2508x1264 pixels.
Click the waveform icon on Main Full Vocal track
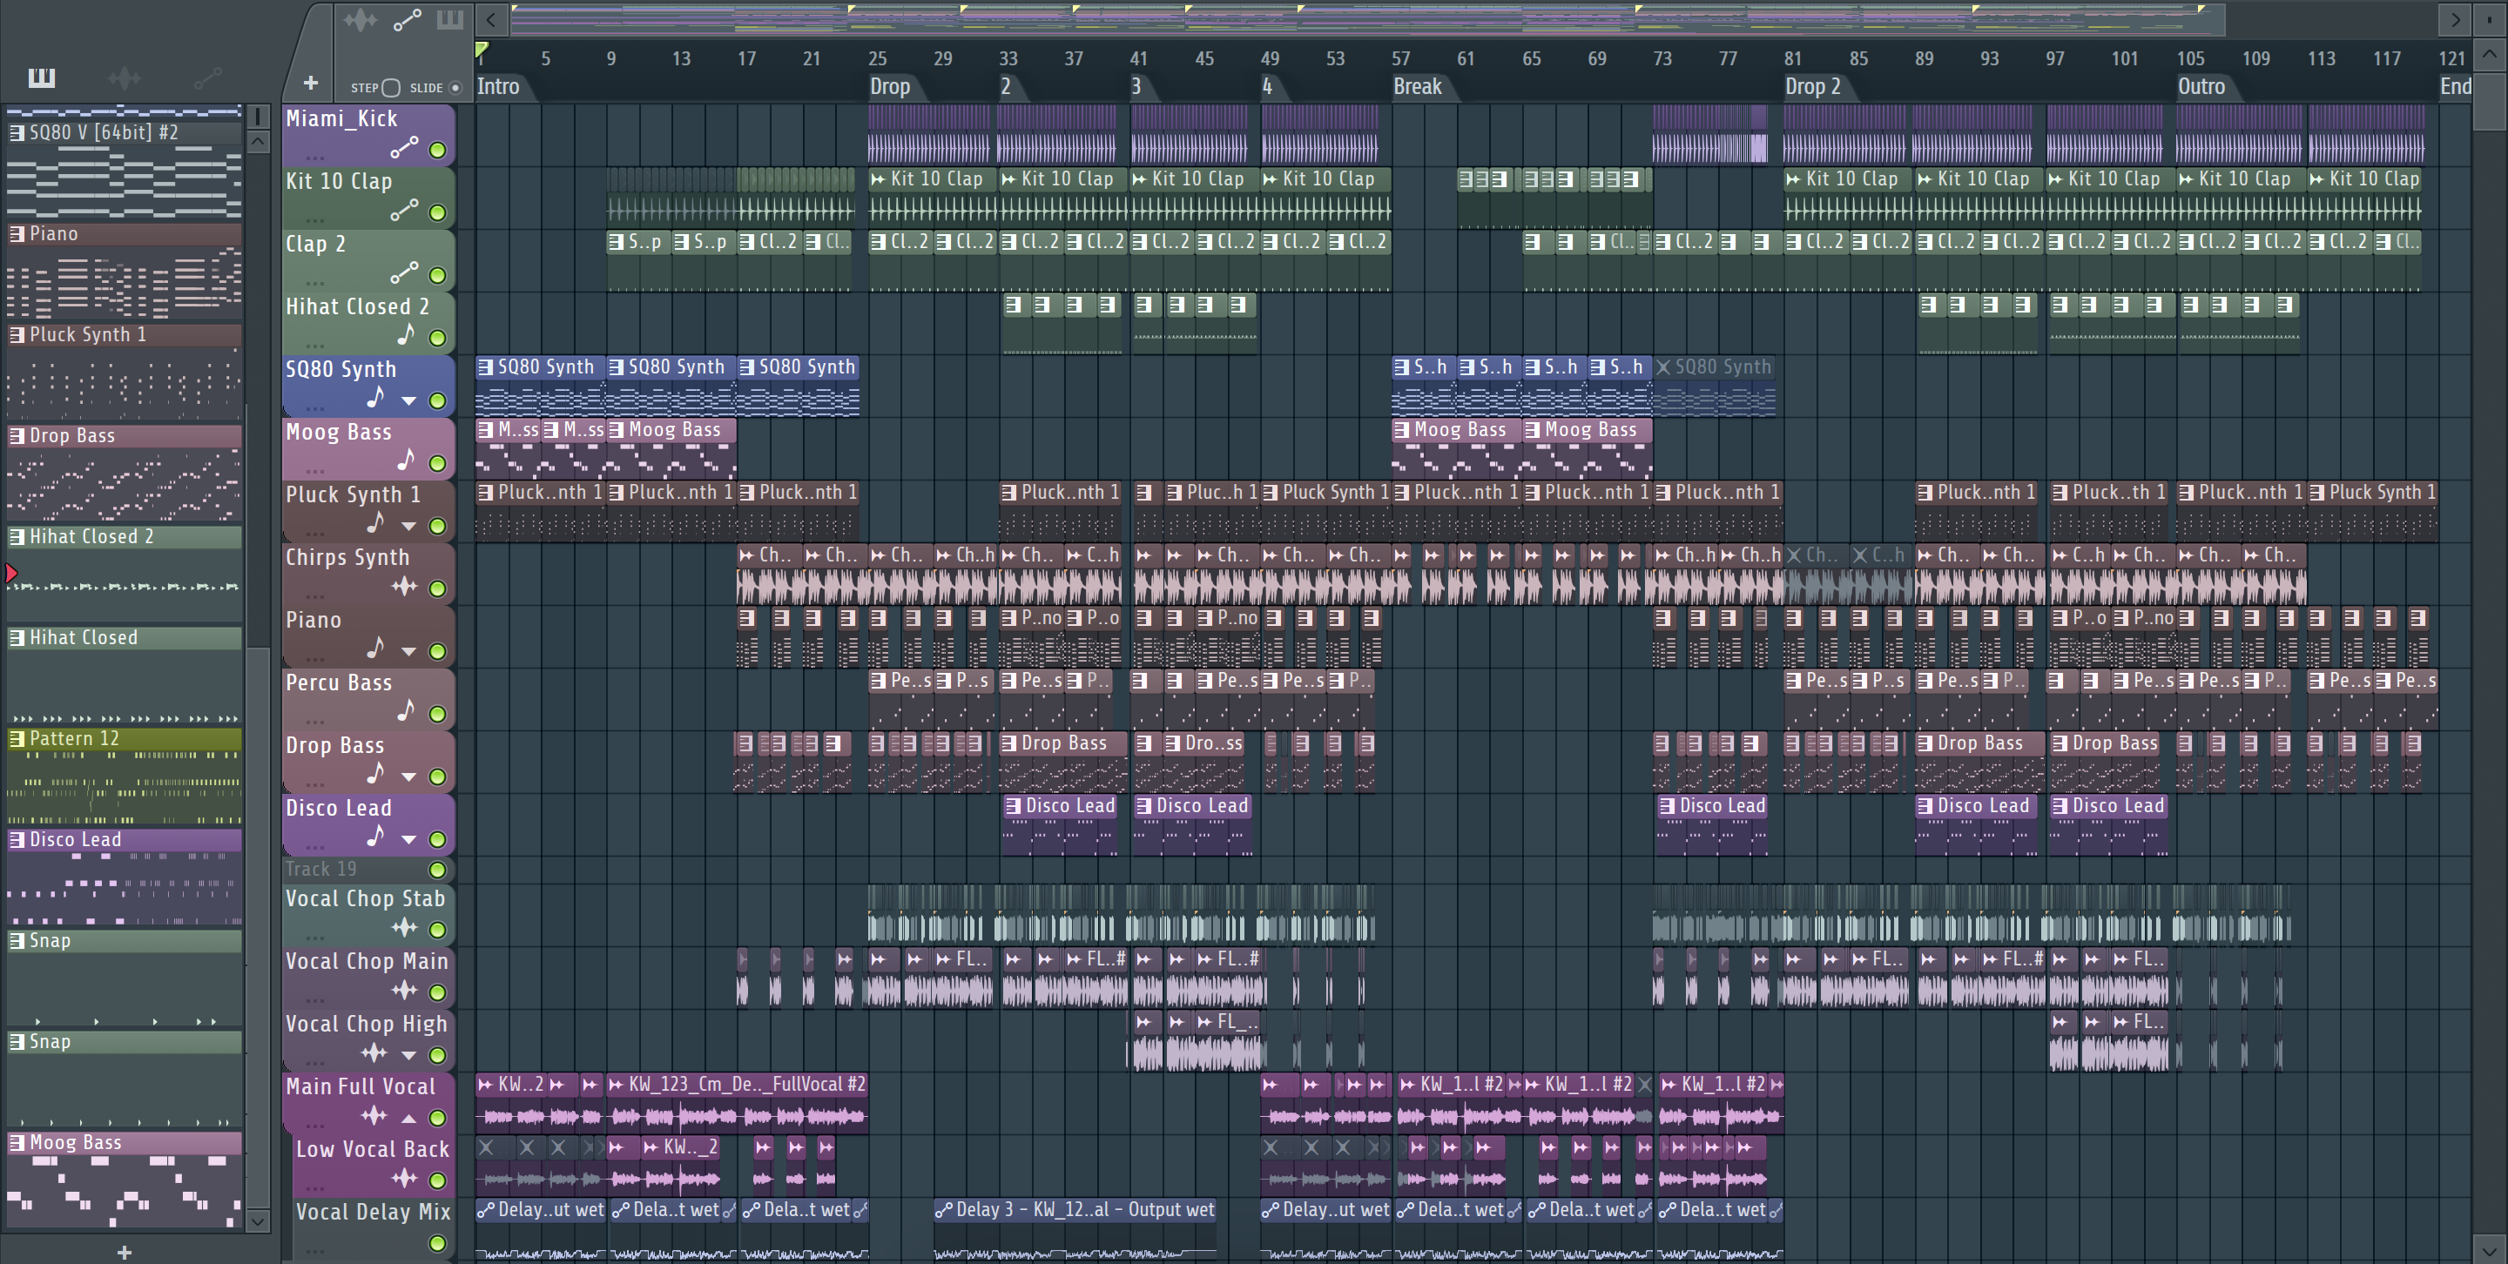click(x=374, y=1116)
